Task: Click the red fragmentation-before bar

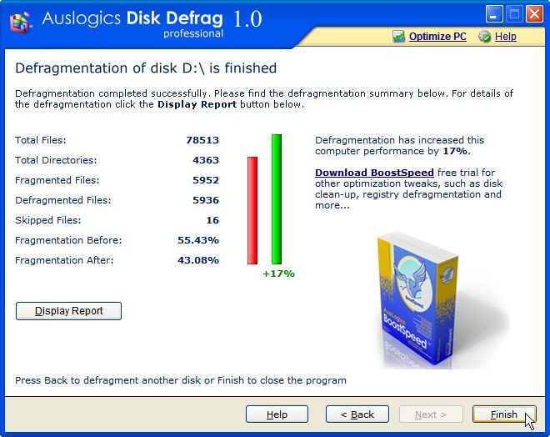Action: click(x=252, y=210)
